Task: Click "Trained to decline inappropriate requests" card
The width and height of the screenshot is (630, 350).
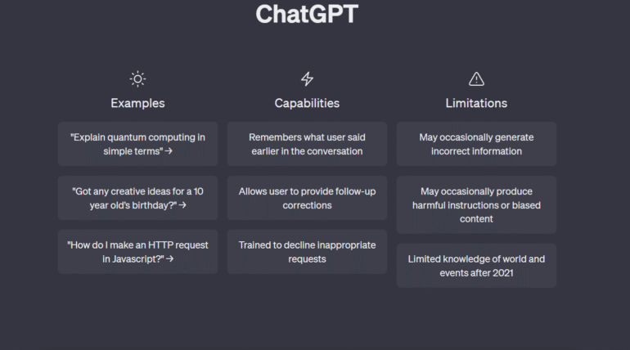Action: point(307,252)
